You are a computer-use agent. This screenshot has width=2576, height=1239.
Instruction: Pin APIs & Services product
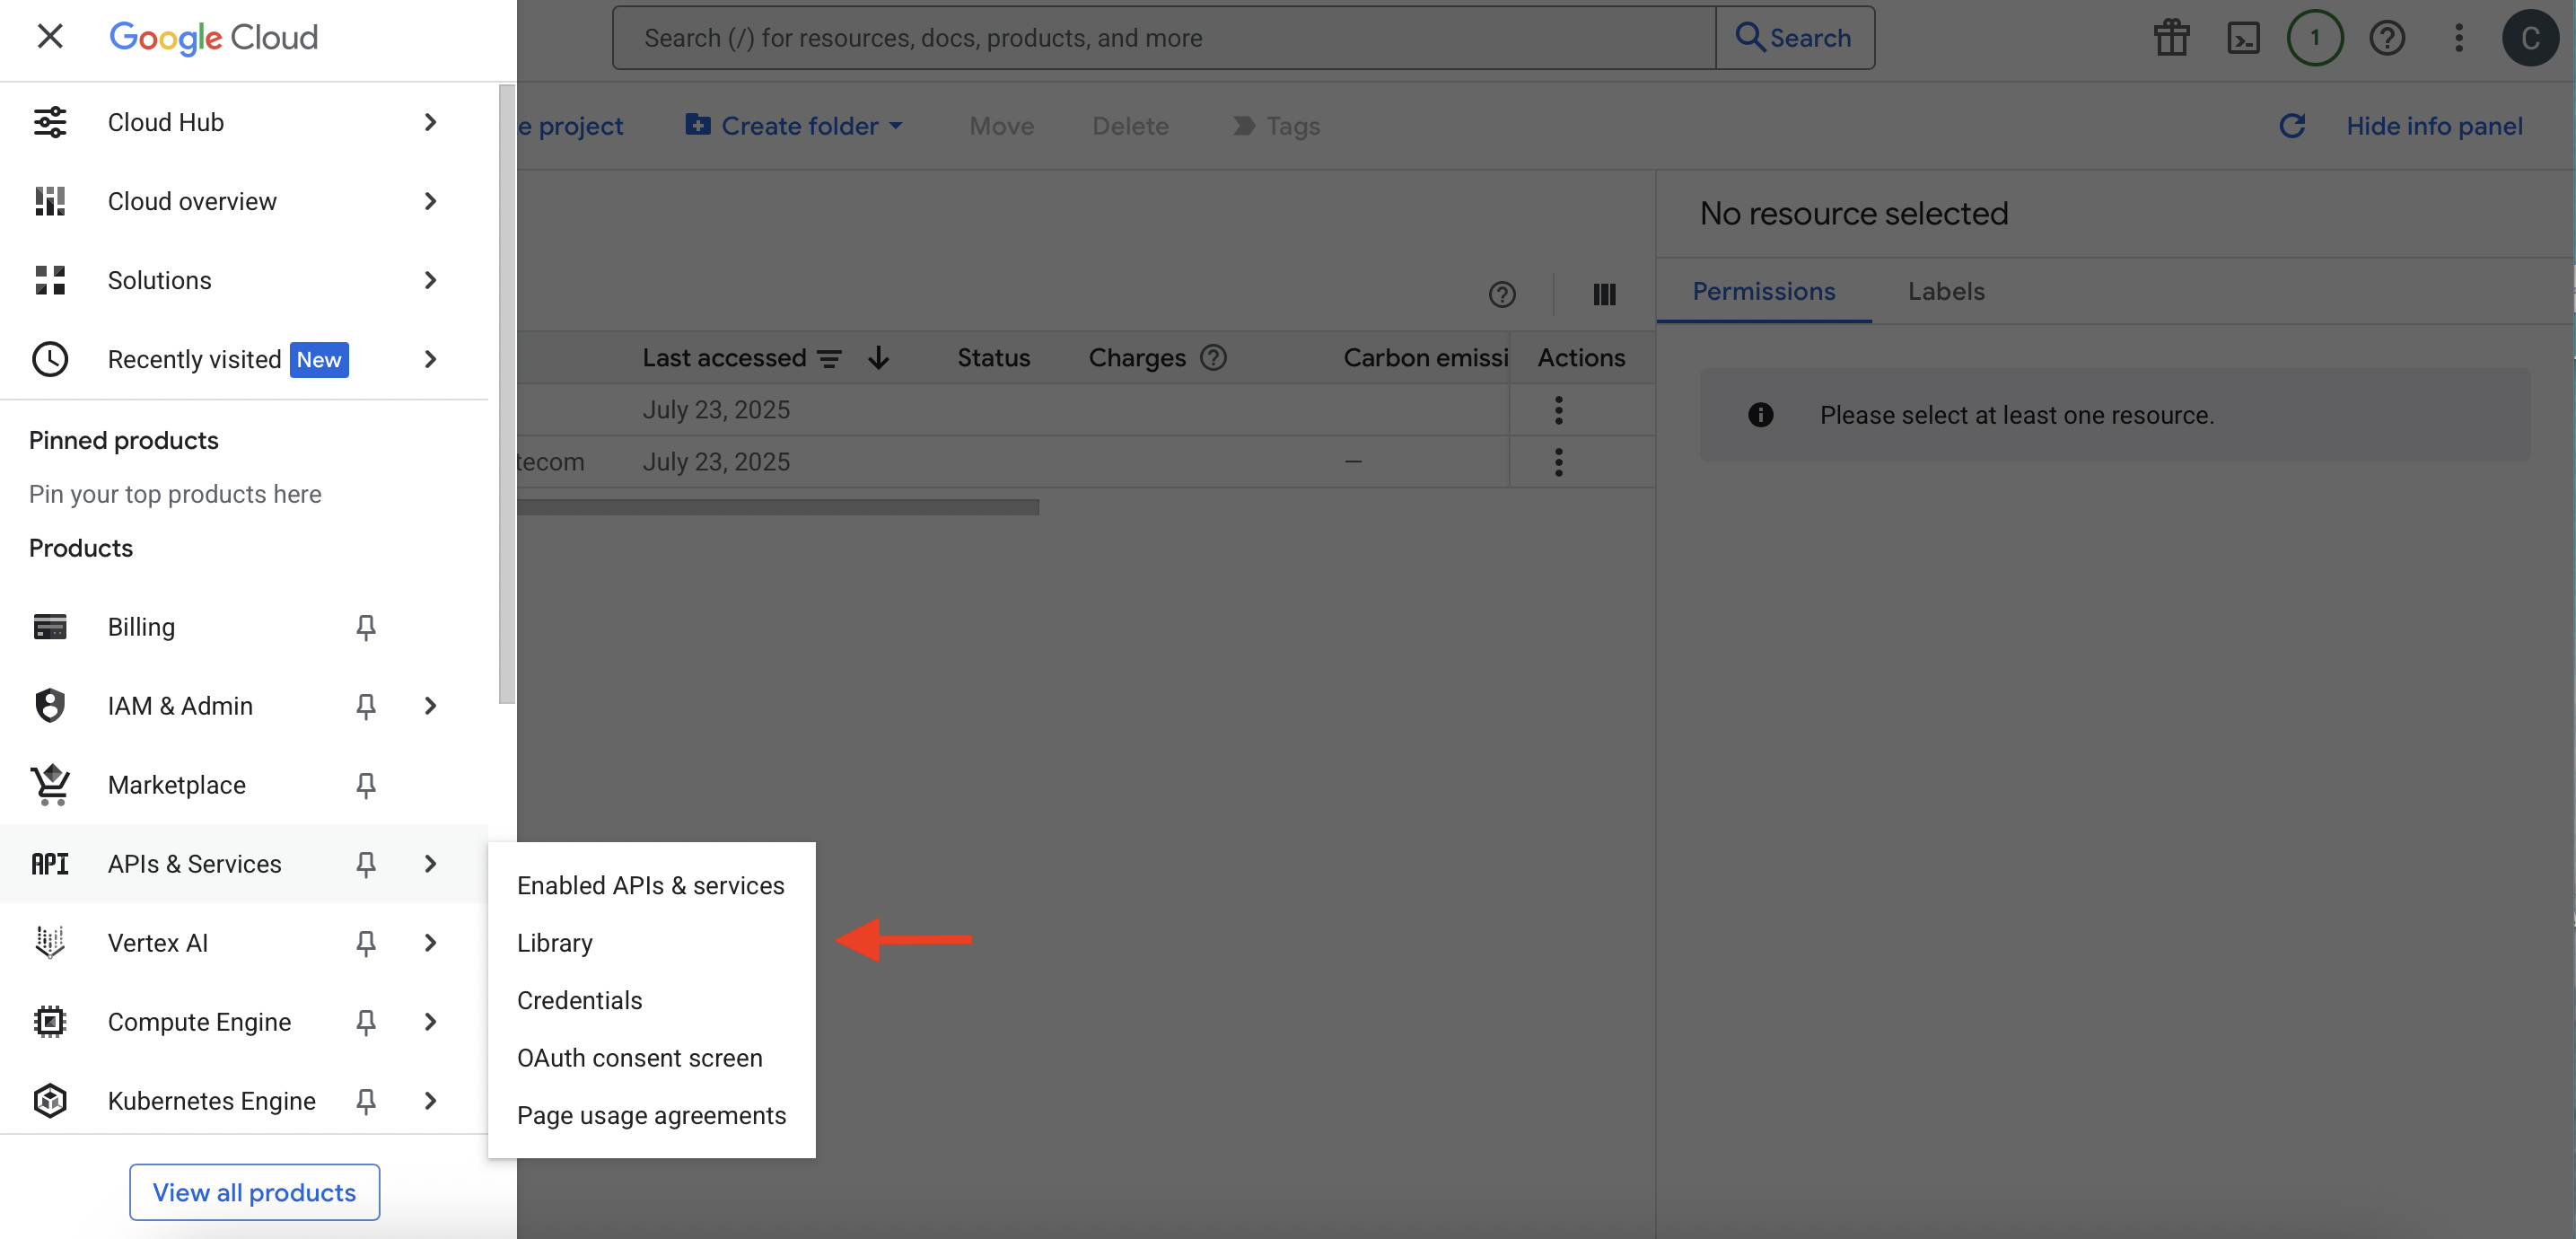click(x=366, y=864)
